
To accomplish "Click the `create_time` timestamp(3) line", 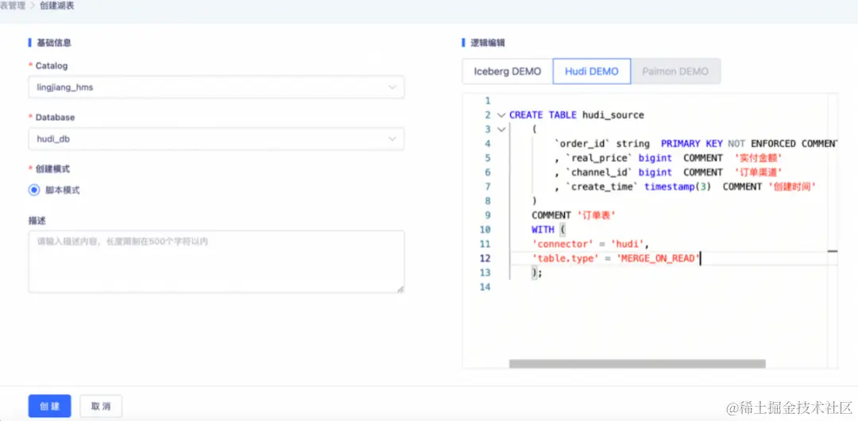I will pos(685,187).
